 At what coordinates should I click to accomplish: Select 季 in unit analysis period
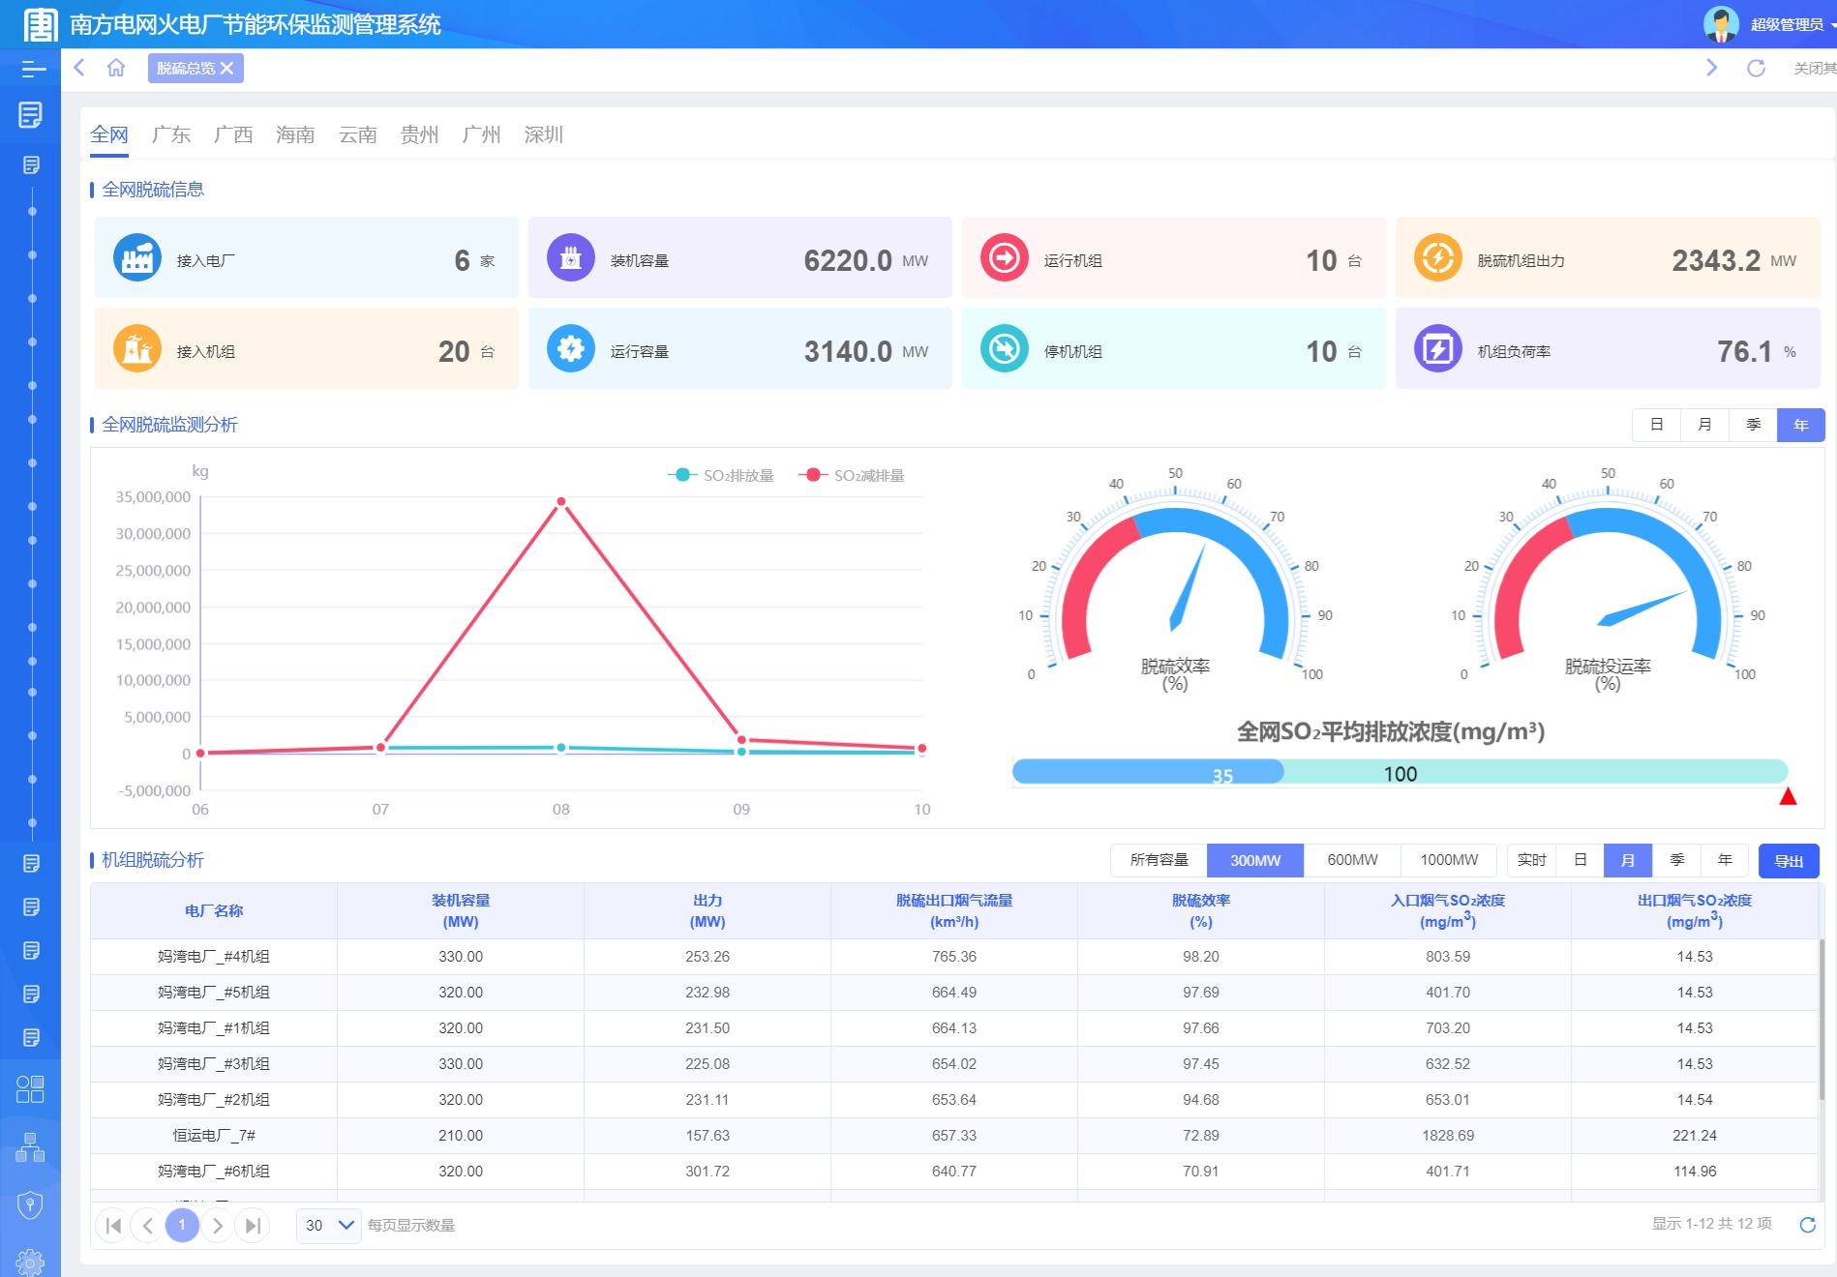(1676, 860)
